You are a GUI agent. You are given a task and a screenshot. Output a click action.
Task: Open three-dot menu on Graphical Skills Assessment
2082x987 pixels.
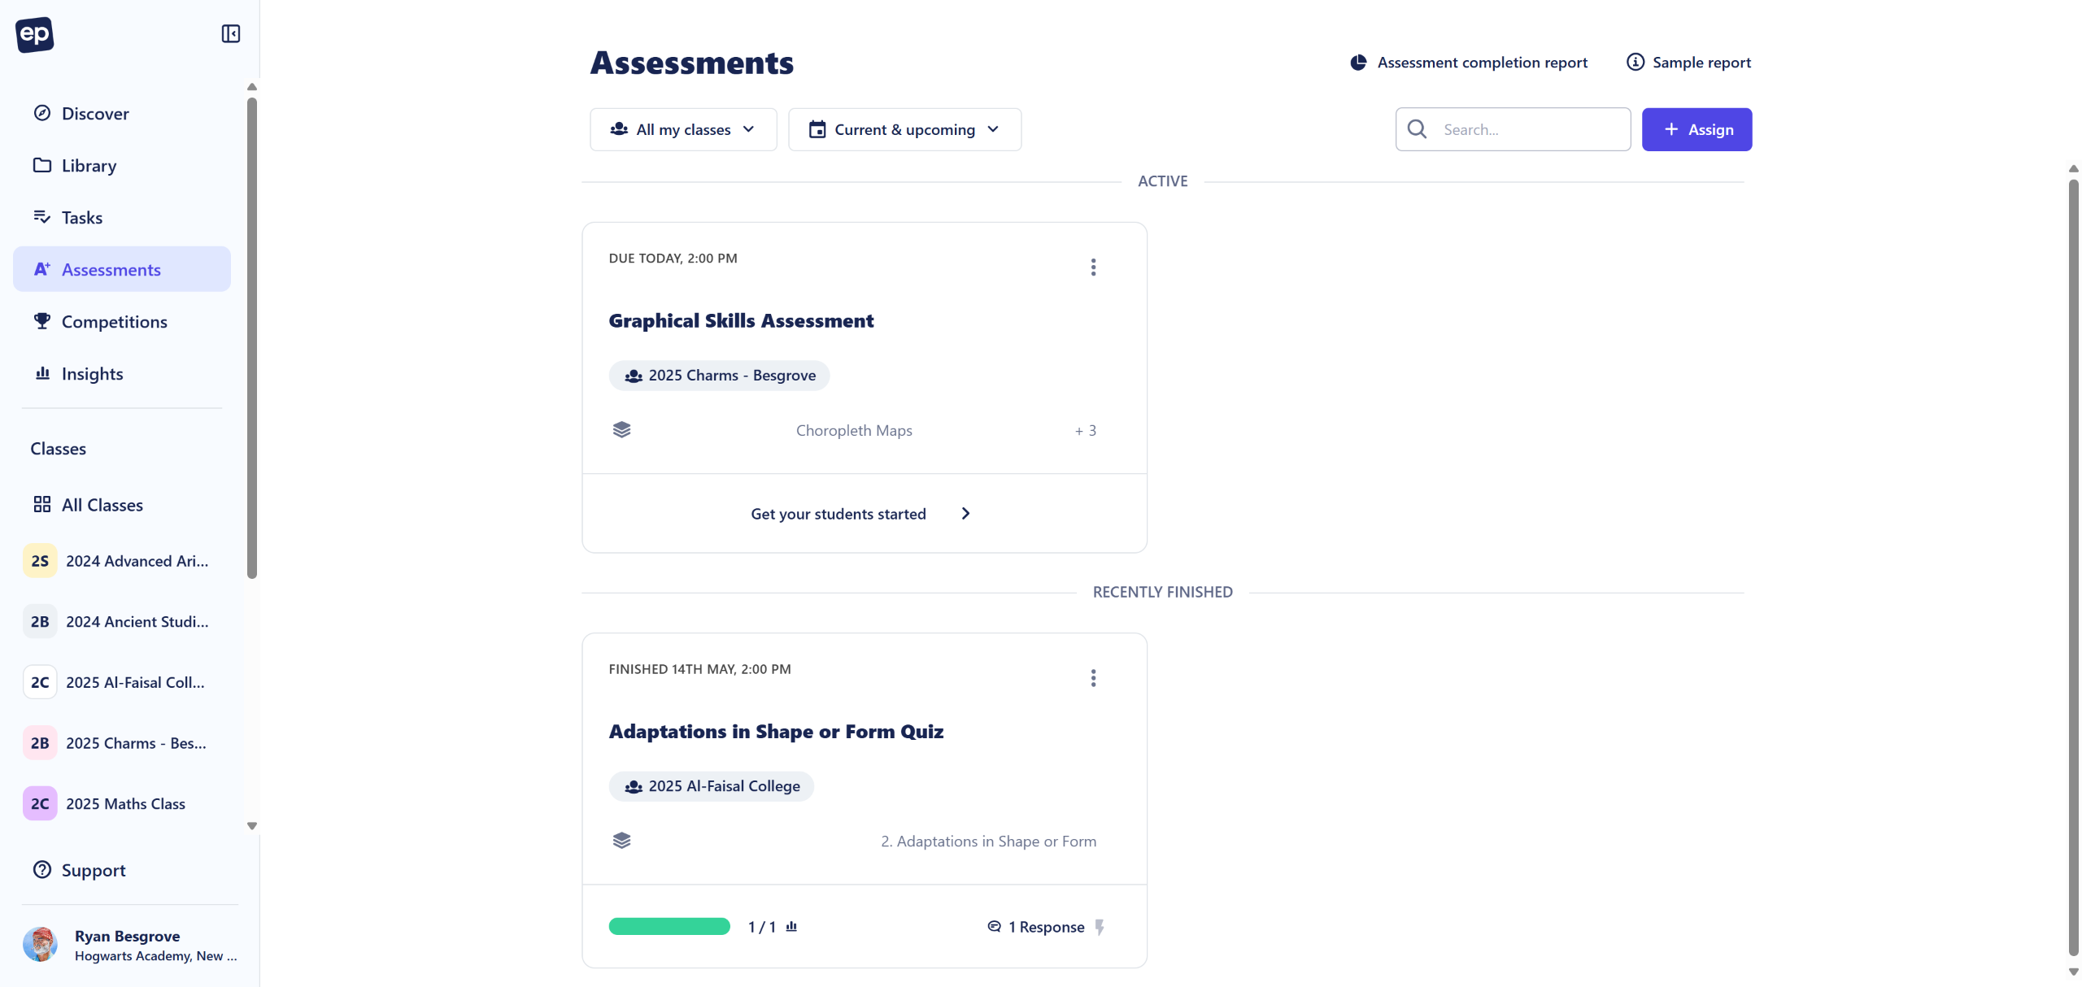tap(1093, 267)
